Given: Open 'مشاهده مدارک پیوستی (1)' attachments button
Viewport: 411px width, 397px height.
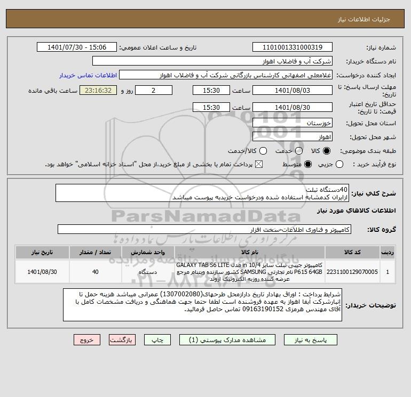Looking at the screenshot, I should pos(227,339).
